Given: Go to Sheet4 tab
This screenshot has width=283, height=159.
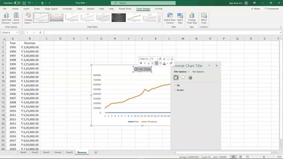Looking at the screenshot, I should point(58,152).
